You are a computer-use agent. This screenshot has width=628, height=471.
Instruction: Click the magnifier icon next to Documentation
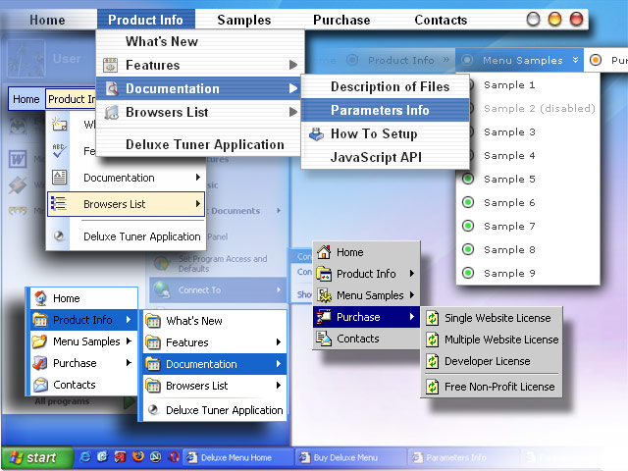pyautogui.click(x=112, y=88)
